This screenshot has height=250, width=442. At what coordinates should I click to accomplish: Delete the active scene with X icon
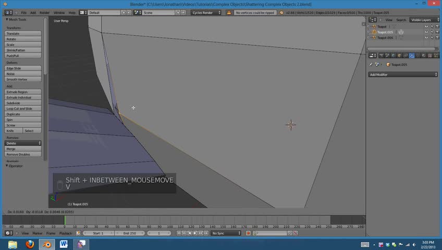point(183,12)
